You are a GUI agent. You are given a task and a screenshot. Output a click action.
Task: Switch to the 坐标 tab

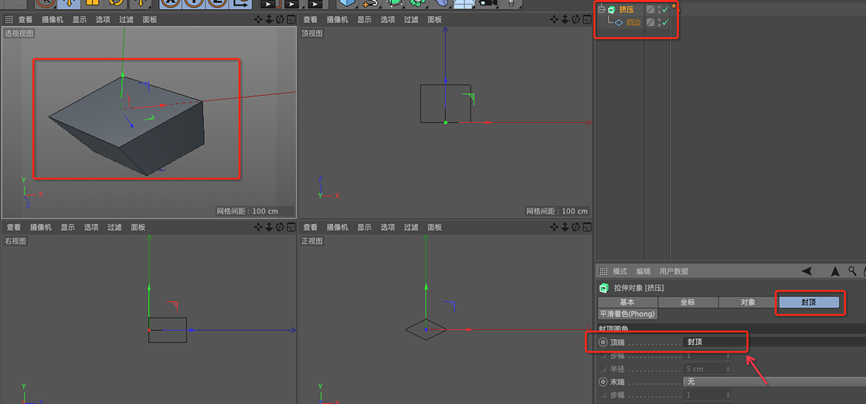688,302
